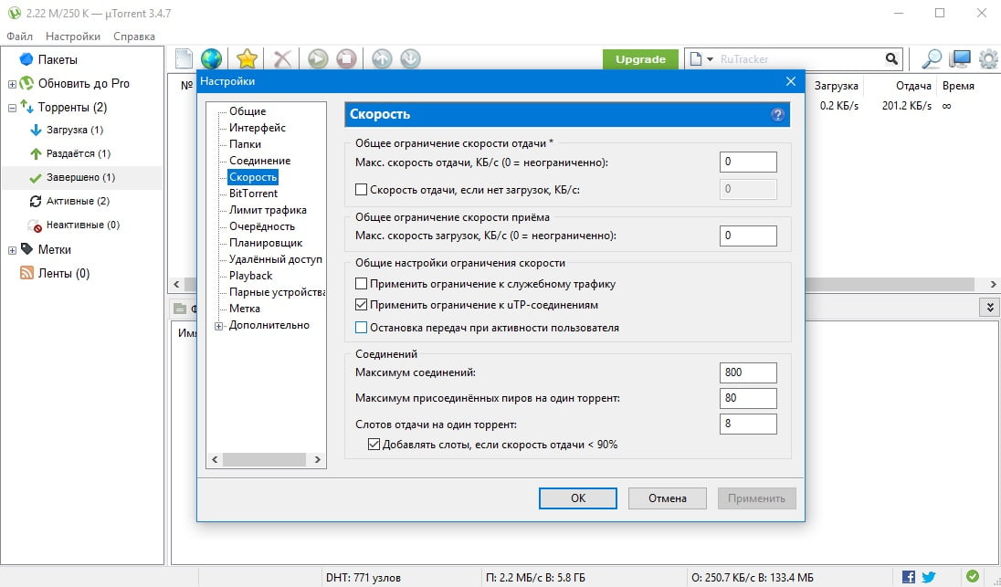This screenshot has height=587, width=1001.
Task: Click the green Upgrade button
Action: pos(640,59)
